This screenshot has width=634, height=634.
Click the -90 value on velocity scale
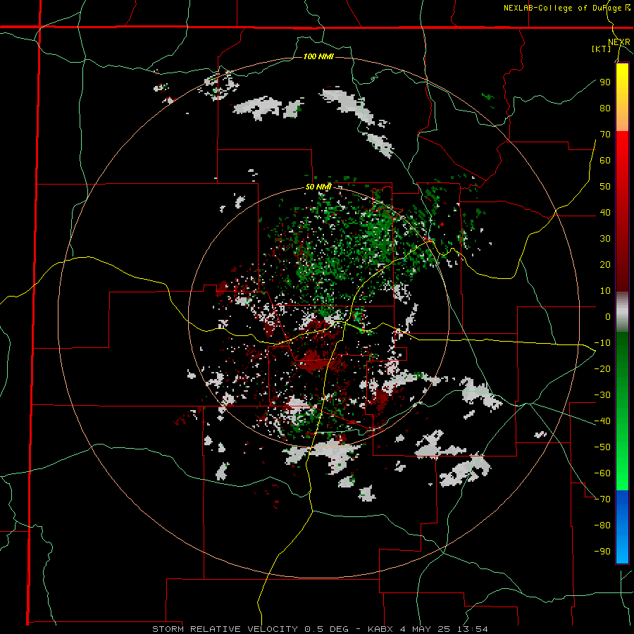coord(602,552)
